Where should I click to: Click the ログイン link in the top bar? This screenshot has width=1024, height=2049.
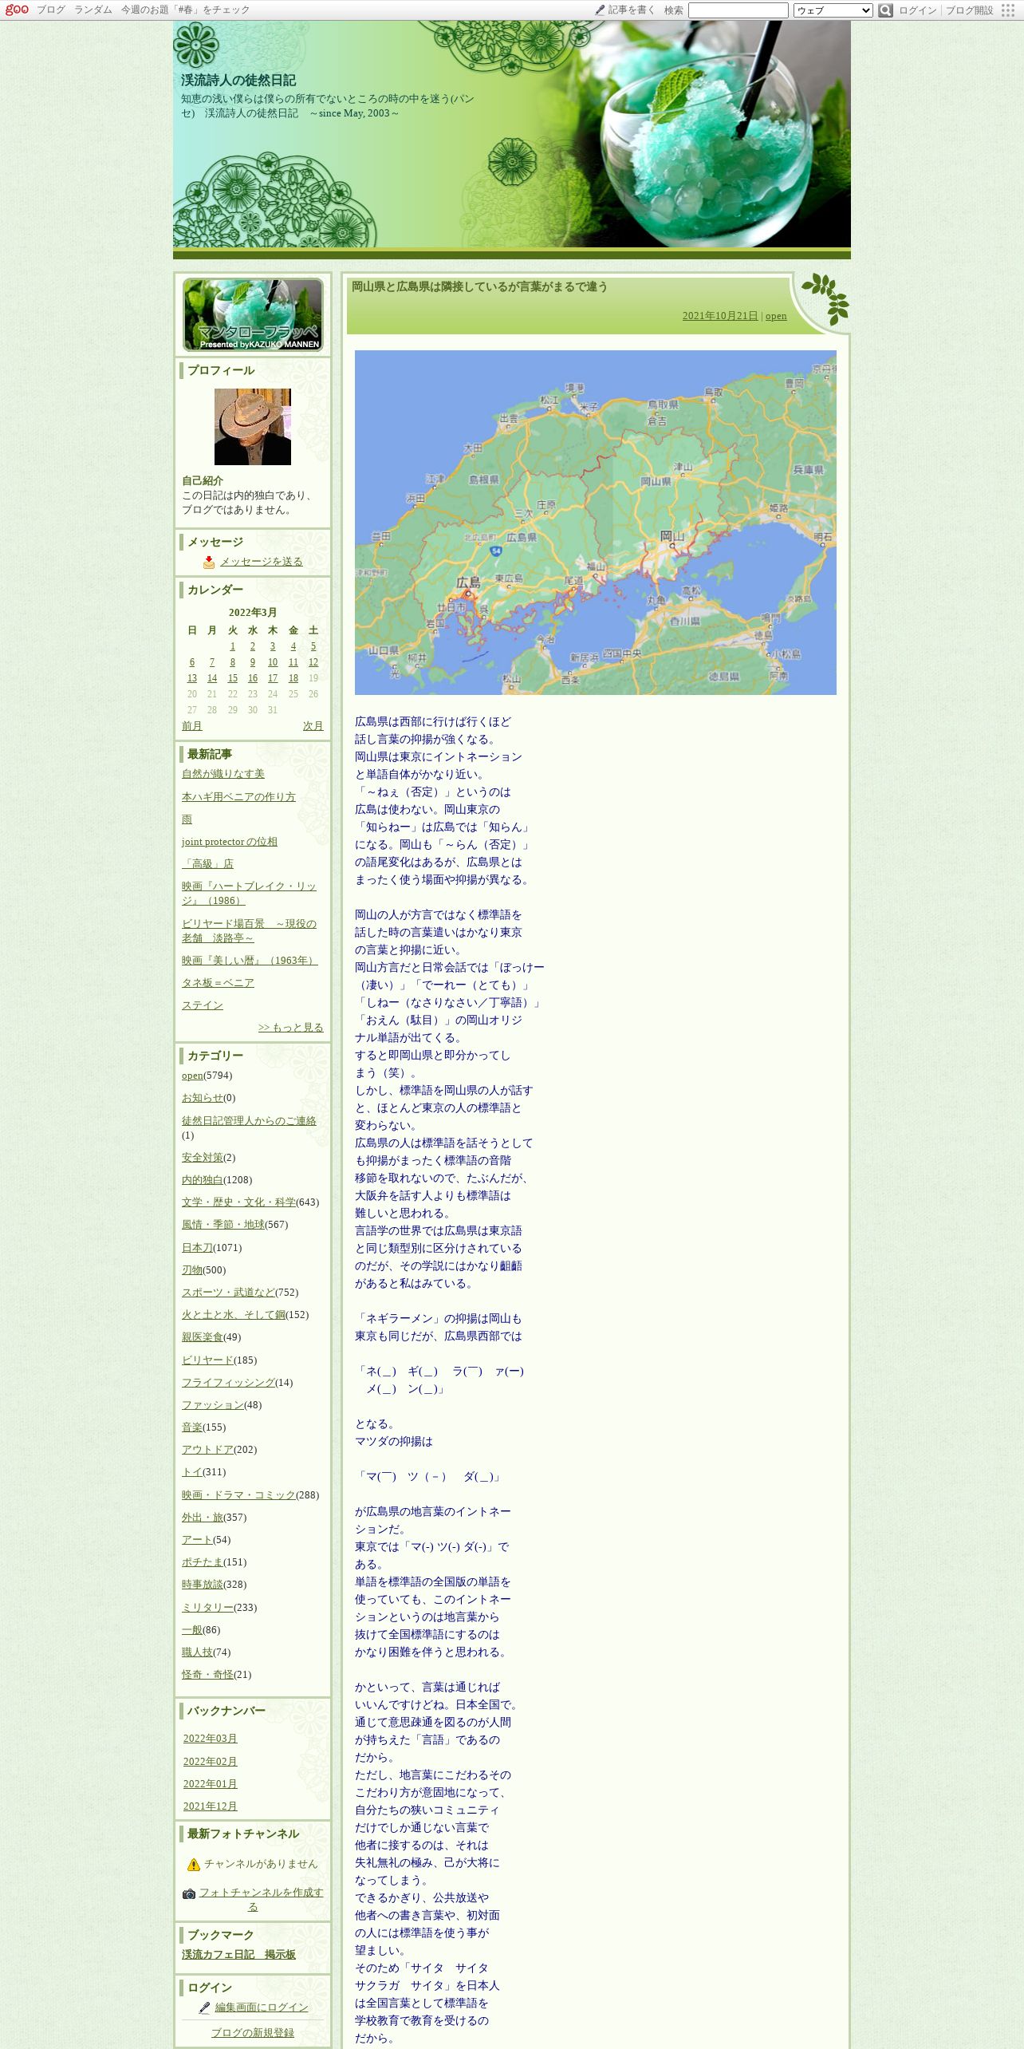click(x=918, y=10)
